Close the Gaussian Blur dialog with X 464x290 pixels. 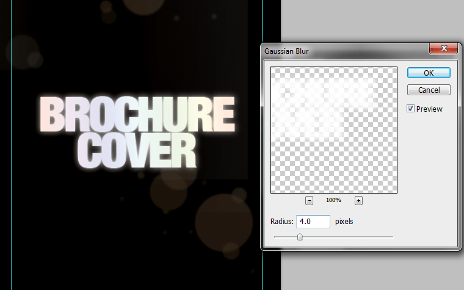pyautogui.click(x=444, y=49)
